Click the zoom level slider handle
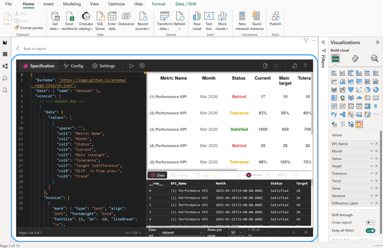 pyautogui.click(x=249, y=175)
